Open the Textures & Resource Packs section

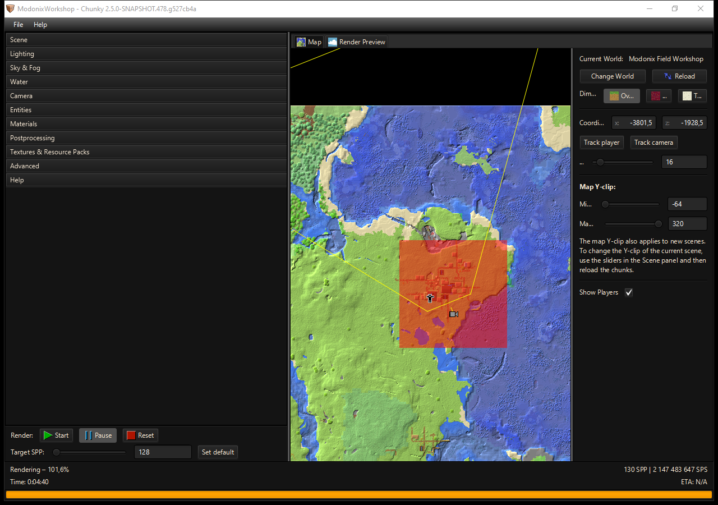coord(146,152)
